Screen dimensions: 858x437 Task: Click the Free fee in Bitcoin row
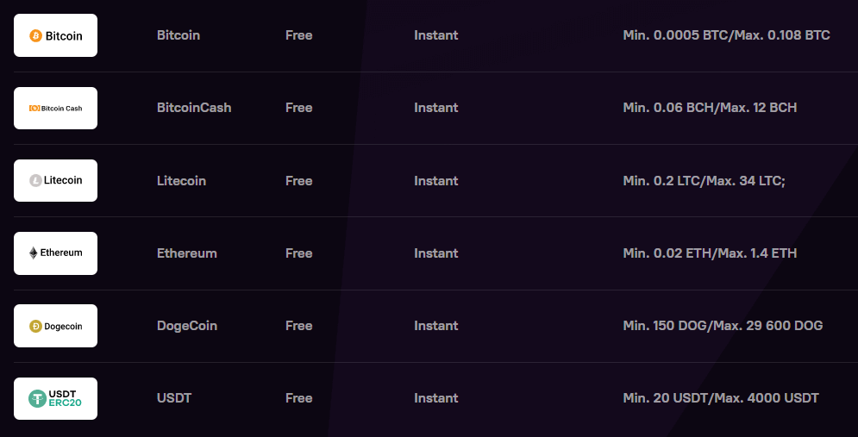(x=298, y=35)
